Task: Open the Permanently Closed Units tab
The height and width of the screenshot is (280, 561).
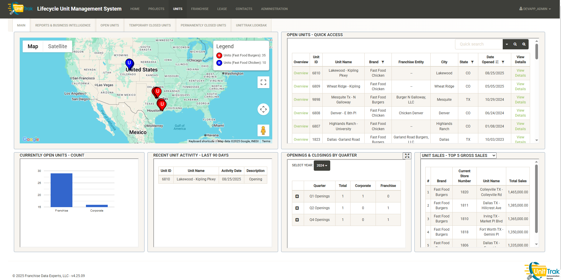Action: click(203, 25)
